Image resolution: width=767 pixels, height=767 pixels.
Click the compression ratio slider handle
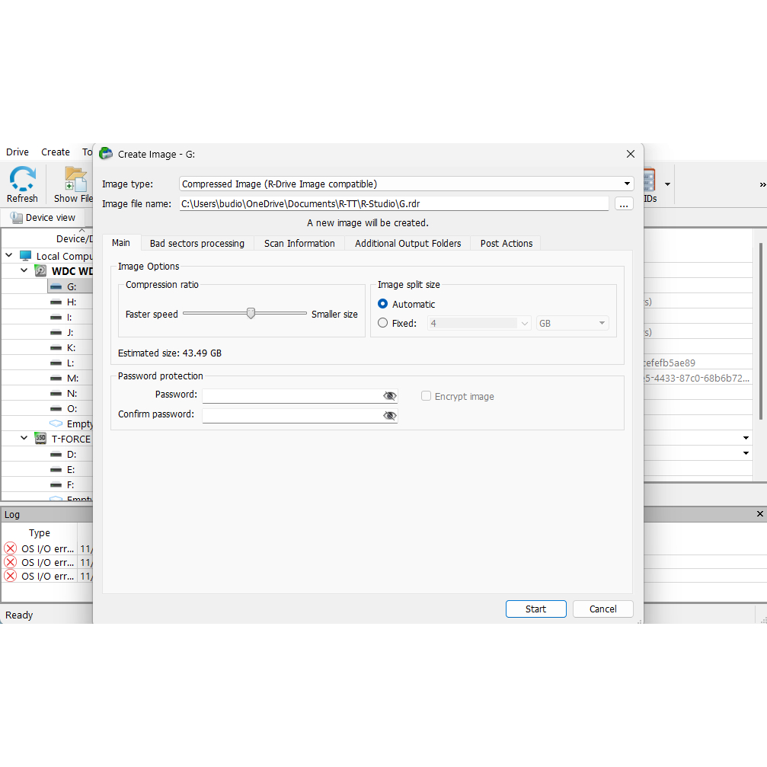pyautogui.click(x=251, y=313)
